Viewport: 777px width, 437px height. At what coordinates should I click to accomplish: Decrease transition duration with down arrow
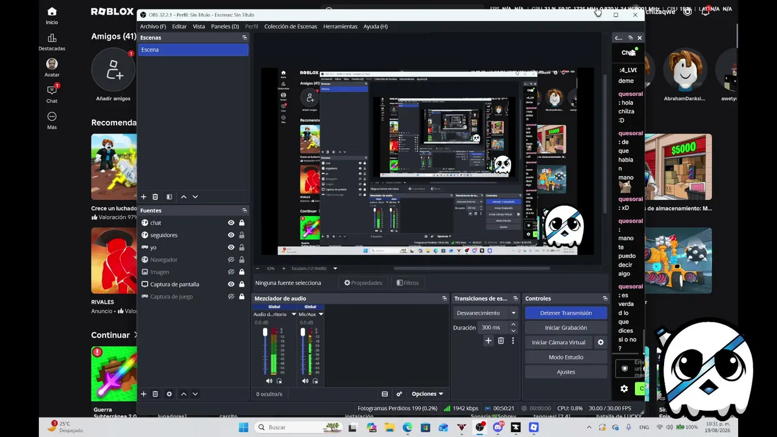[x=513, y=330]
